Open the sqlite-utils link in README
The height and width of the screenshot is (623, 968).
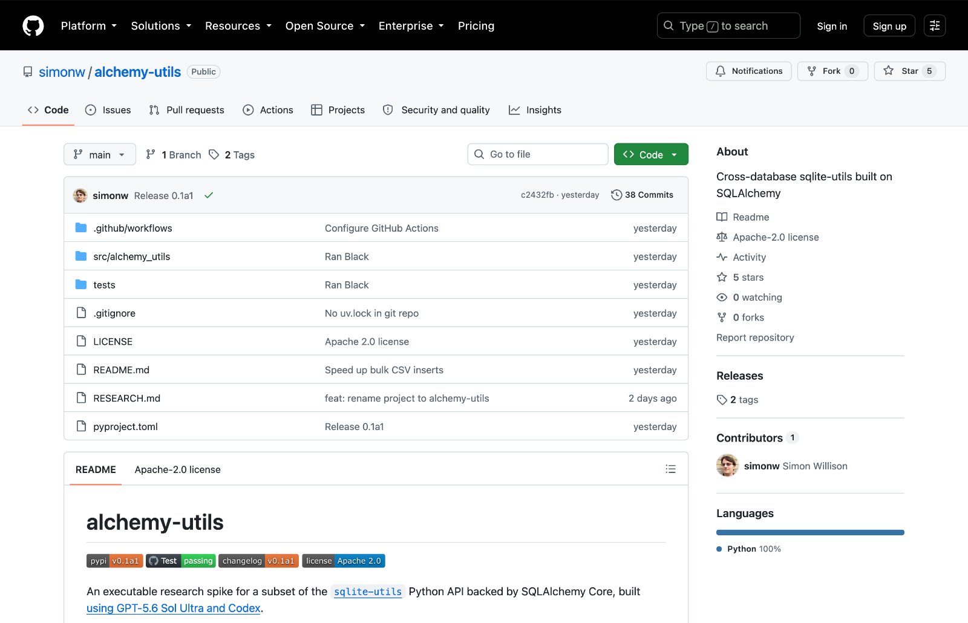368,592
